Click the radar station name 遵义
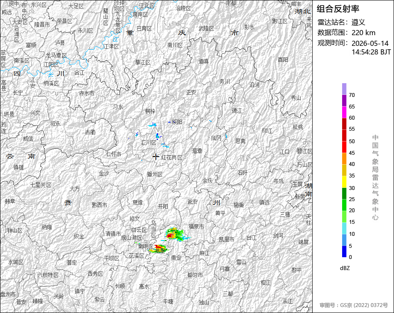Image resolution: width=394 pixels, height=313 pixels. click(x=358, y=22)
